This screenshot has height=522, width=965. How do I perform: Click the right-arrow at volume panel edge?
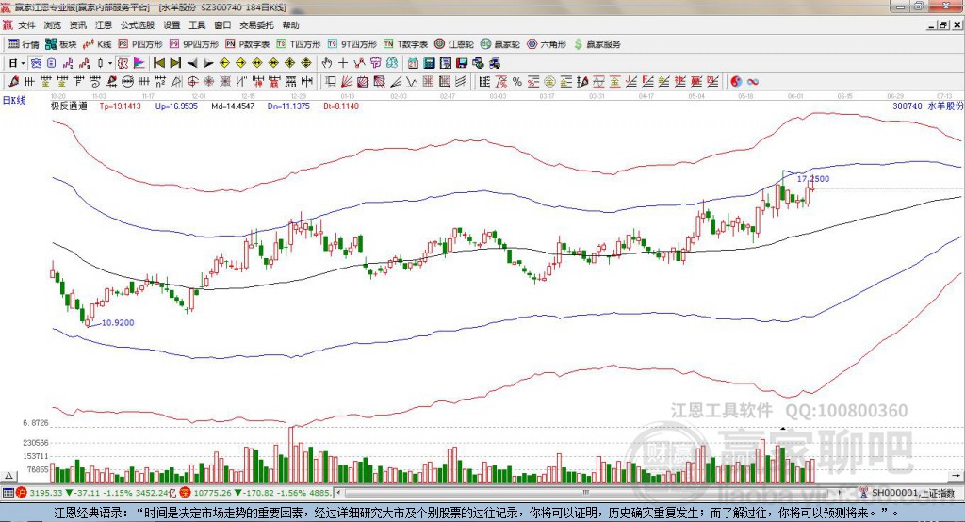(x=956, y=476)
